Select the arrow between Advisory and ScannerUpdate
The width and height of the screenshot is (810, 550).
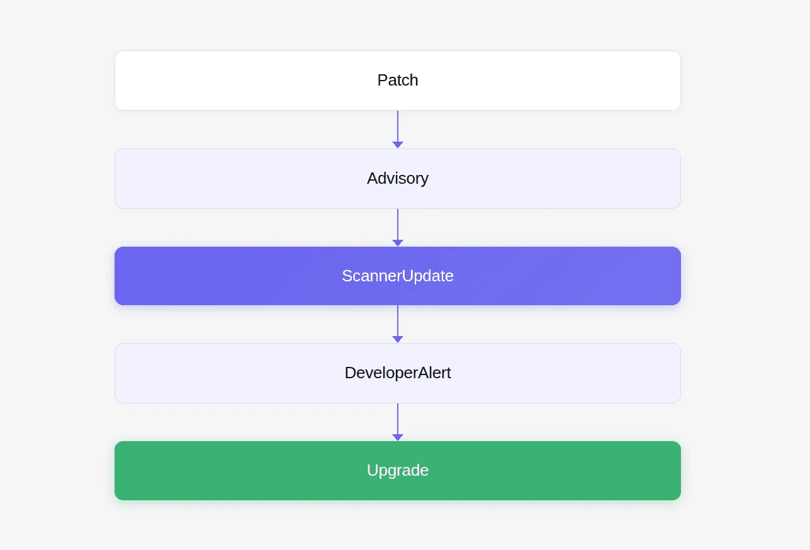(x=398, y=225)
